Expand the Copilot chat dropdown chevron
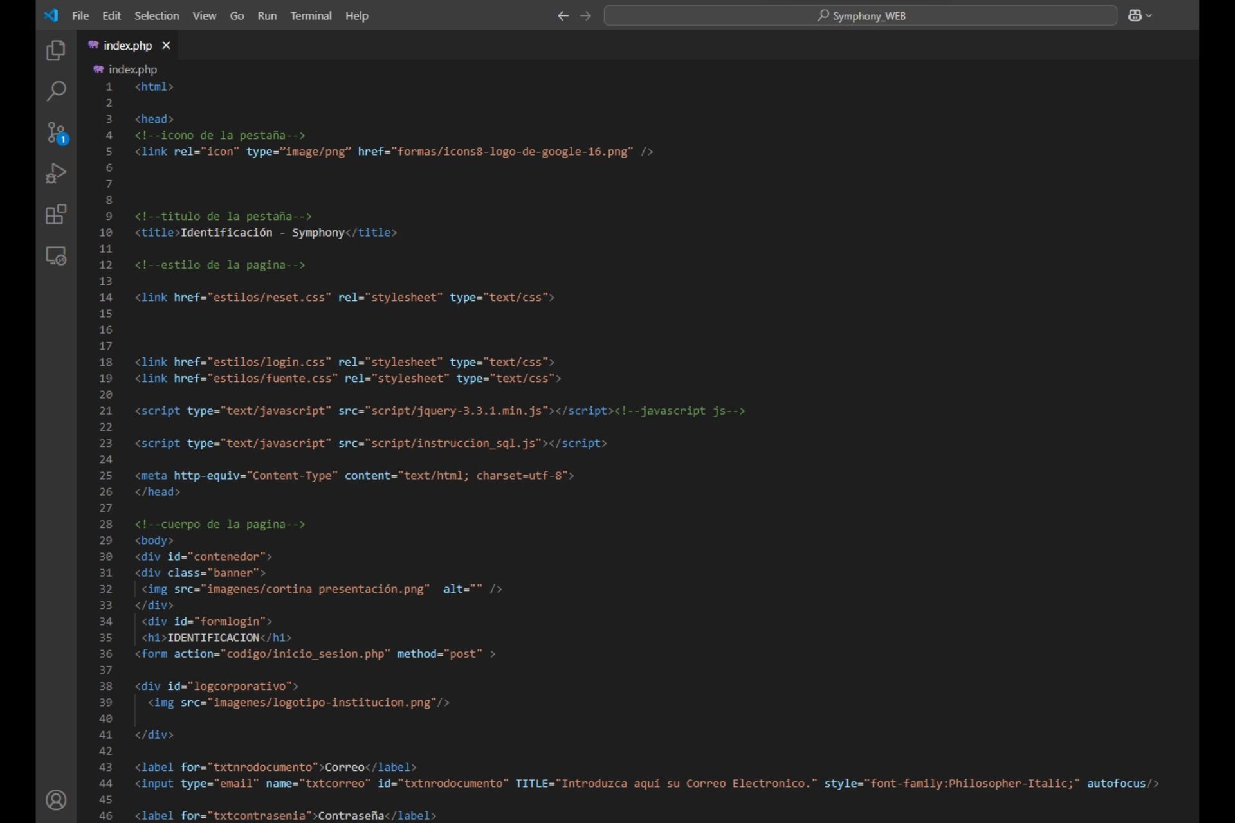Viewport: 1235px width, 823px height. (1149, 15)
